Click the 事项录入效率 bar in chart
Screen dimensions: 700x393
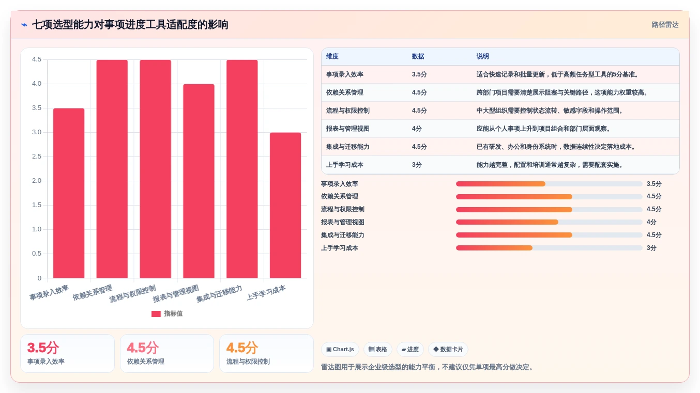69,193
